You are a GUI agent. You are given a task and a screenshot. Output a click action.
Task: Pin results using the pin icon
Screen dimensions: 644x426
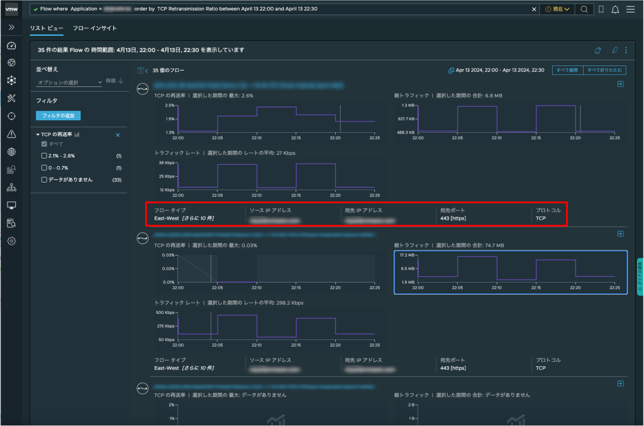[614, 50]
